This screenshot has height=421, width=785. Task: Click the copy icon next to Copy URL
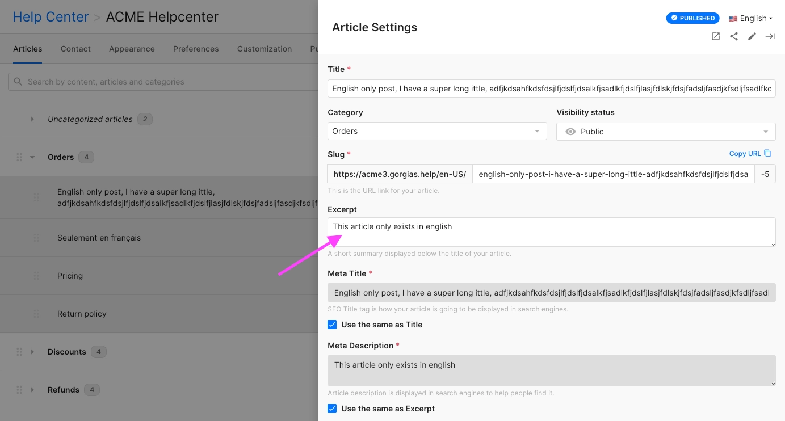[x=766, y=153]
